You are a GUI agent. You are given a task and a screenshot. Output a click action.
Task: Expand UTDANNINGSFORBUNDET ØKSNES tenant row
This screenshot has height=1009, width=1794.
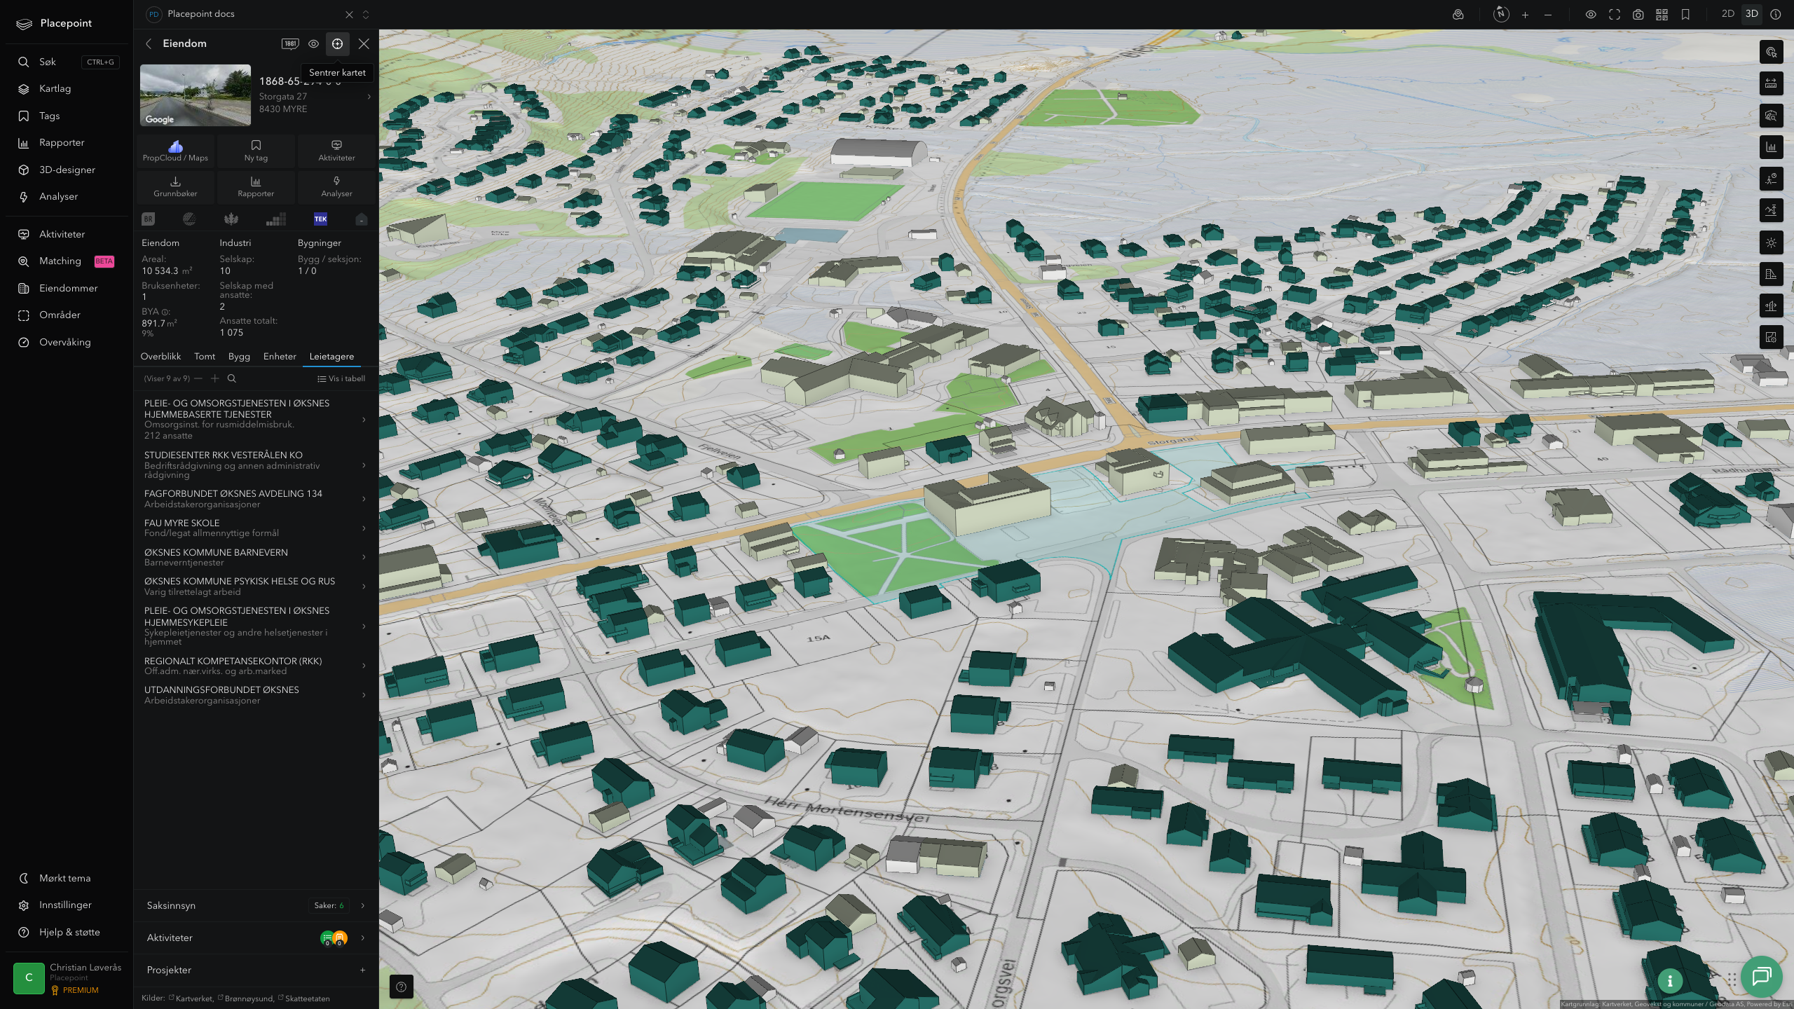pos(256,695)
